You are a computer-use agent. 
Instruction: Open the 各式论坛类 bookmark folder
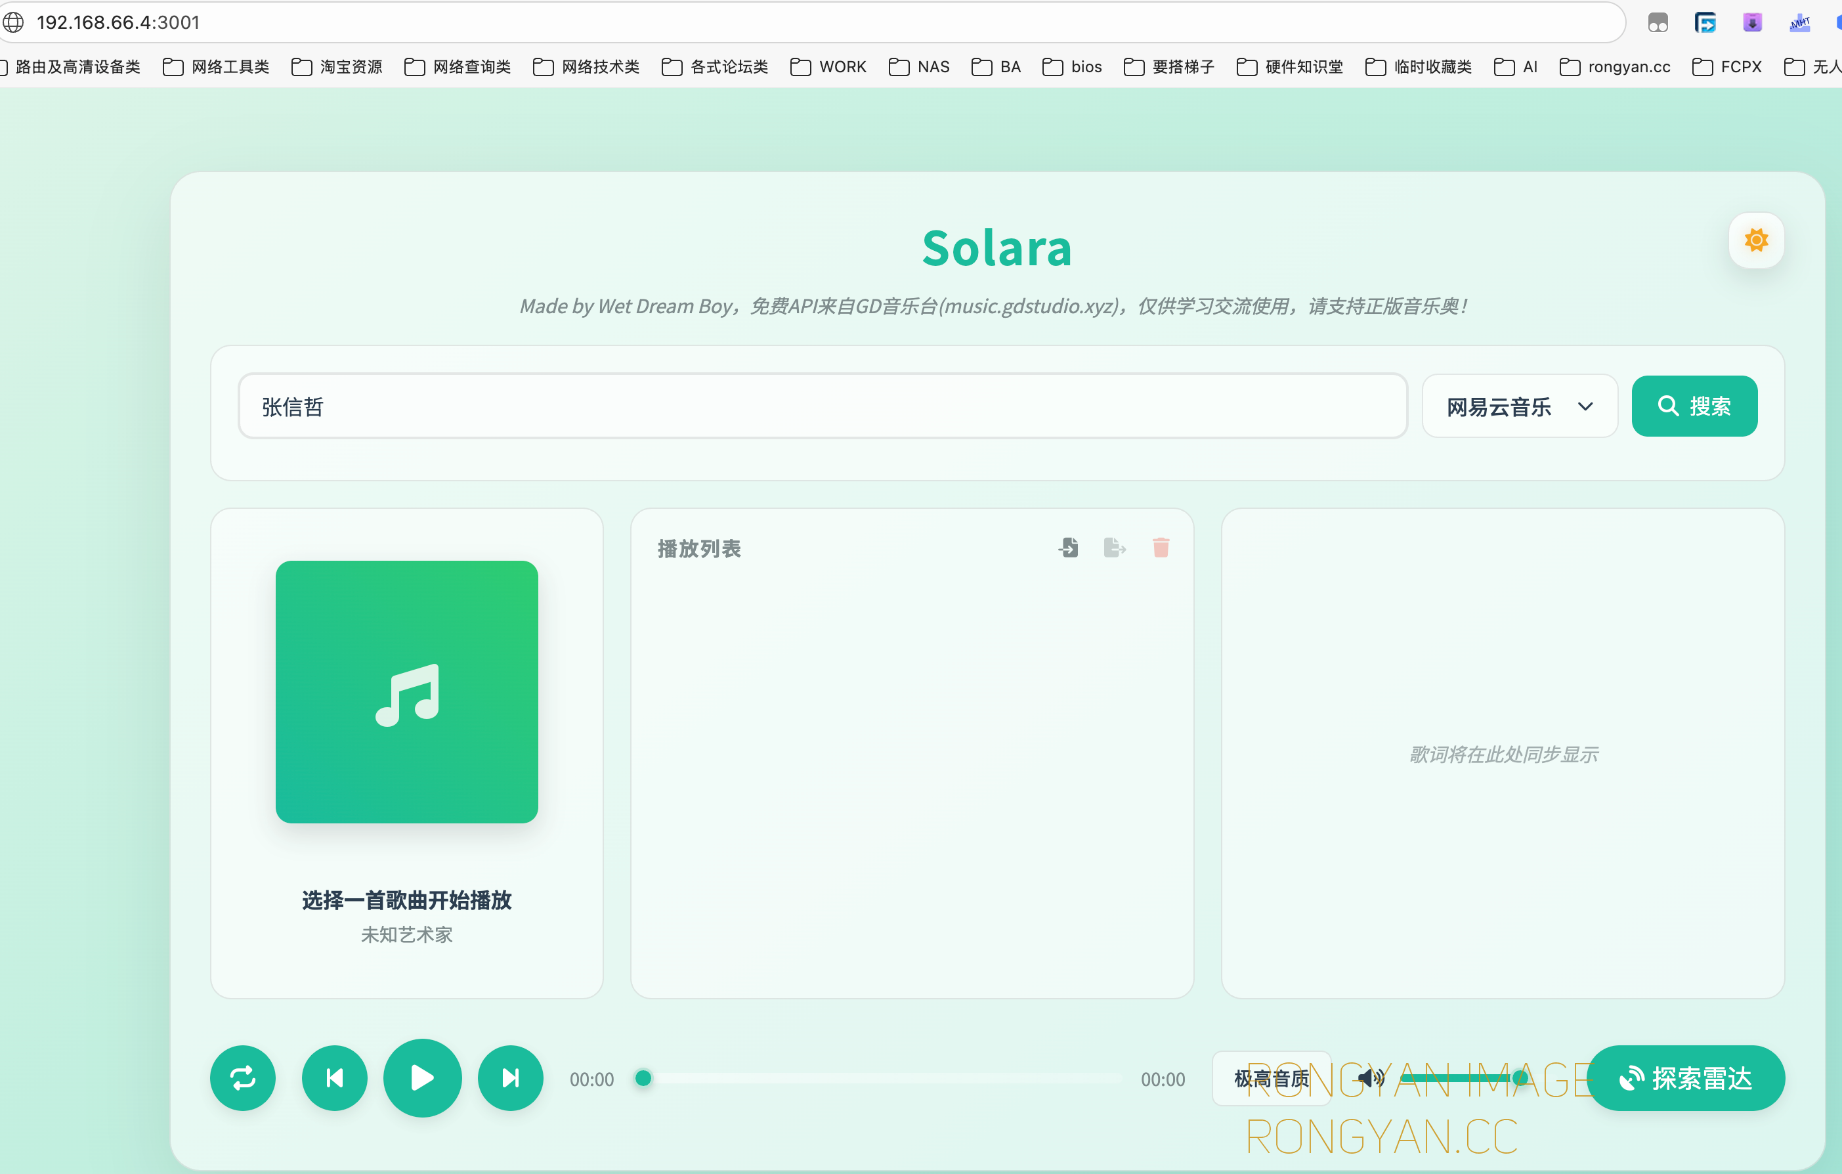(714, 66)
